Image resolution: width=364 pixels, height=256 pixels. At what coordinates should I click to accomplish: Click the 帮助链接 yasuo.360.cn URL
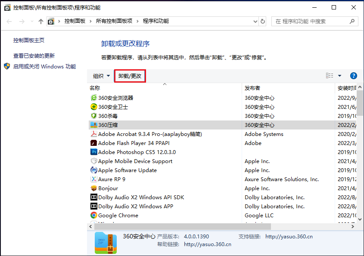[208, 244]
